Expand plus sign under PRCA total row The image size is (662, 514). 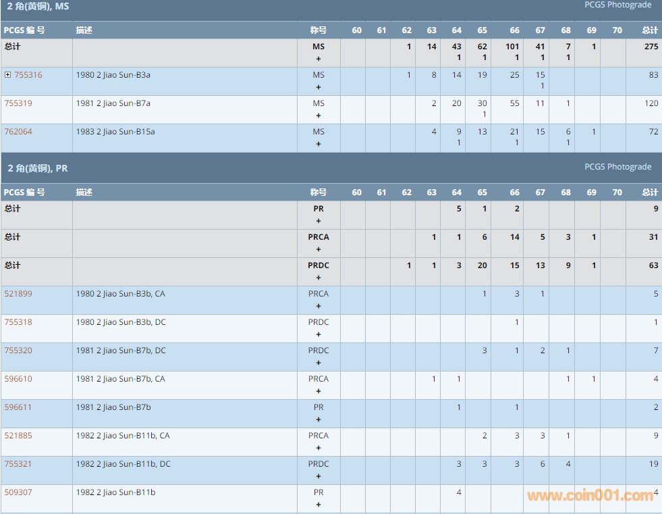(x=319, y=249)
